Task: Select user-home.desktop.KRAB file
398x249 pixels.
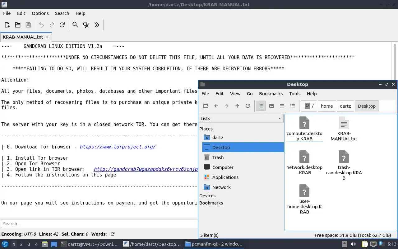Action: (304, 199)
